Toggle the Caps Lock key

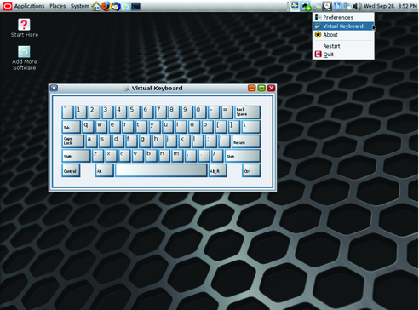(73, 141)
